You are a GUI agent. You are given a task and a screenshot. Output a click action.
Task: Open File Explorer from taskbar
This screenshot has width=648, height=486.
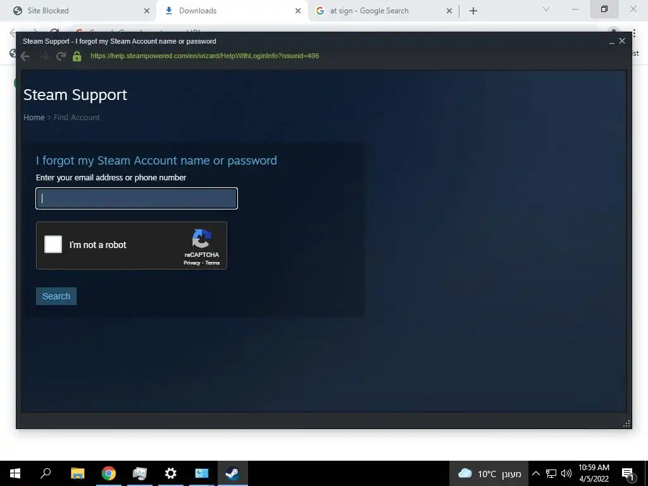pos(77,473)
